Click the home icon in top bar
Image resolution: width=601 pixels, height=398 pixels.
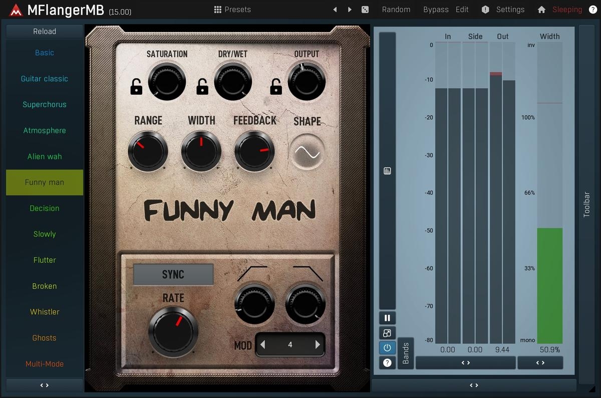click(541, 10)
